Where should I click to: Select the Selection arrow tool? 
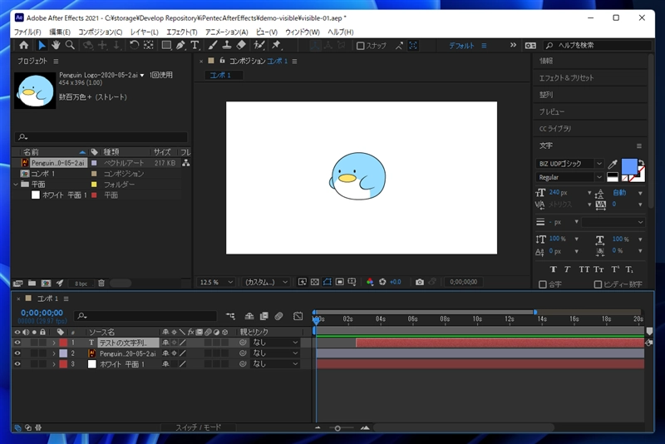pos(42,46)
